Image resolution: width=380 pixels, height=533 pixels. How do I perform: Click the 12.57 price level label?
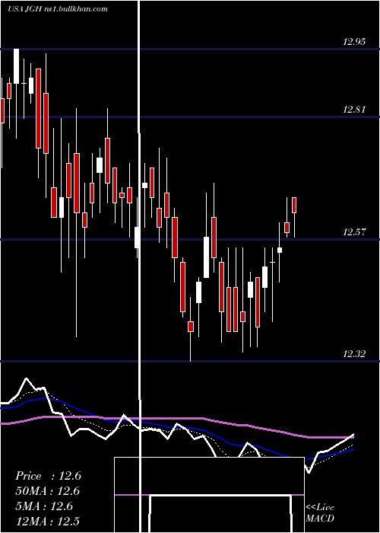tap(354, 232)
